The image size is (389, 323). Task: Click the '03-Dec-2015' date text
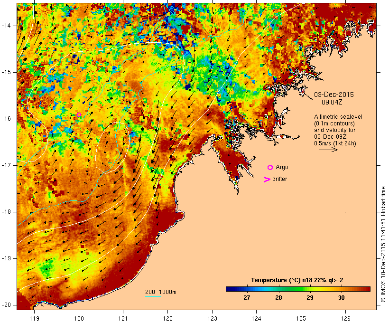coord(334,95)
